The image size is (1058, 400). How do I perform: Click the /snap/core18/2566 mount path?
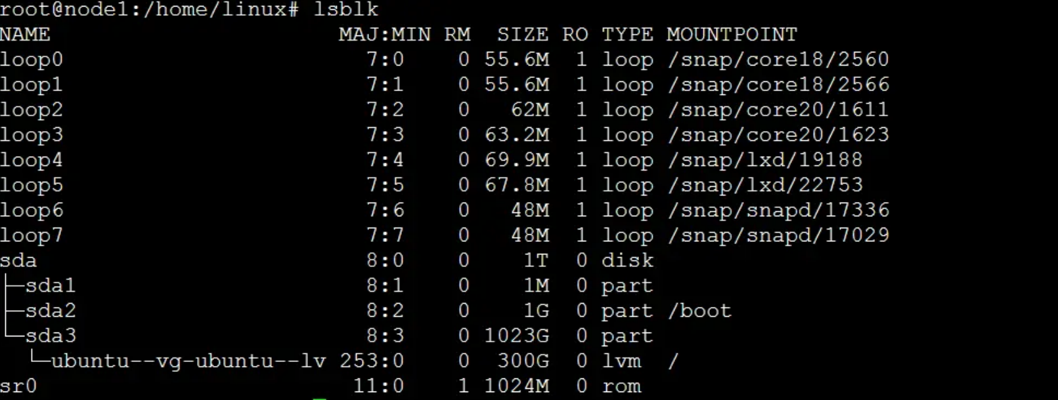[x=778, y=85]
